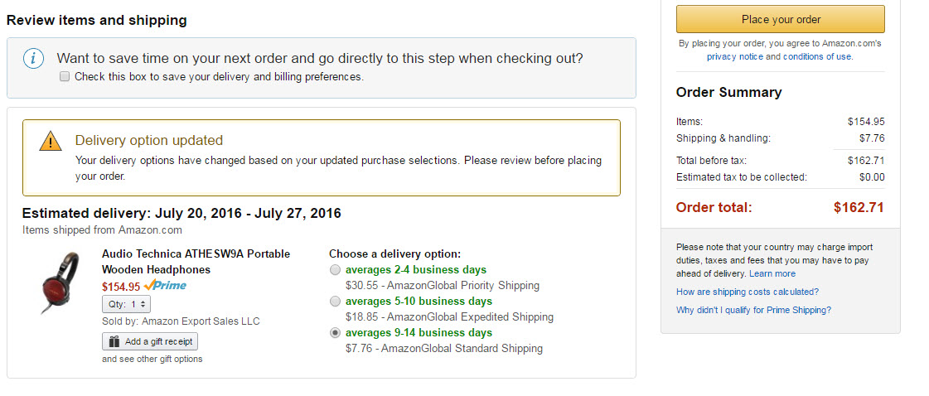Click the Learn more link about import duties
Viewport: 929px width, 396px height.
click(772, 273)
